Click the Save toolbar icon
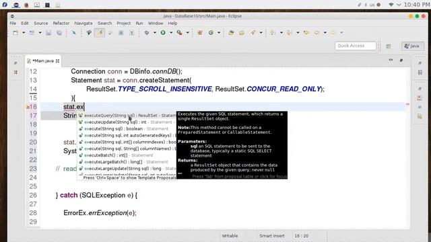The width and height of the screenshot is (431, 242). point(48,33)
